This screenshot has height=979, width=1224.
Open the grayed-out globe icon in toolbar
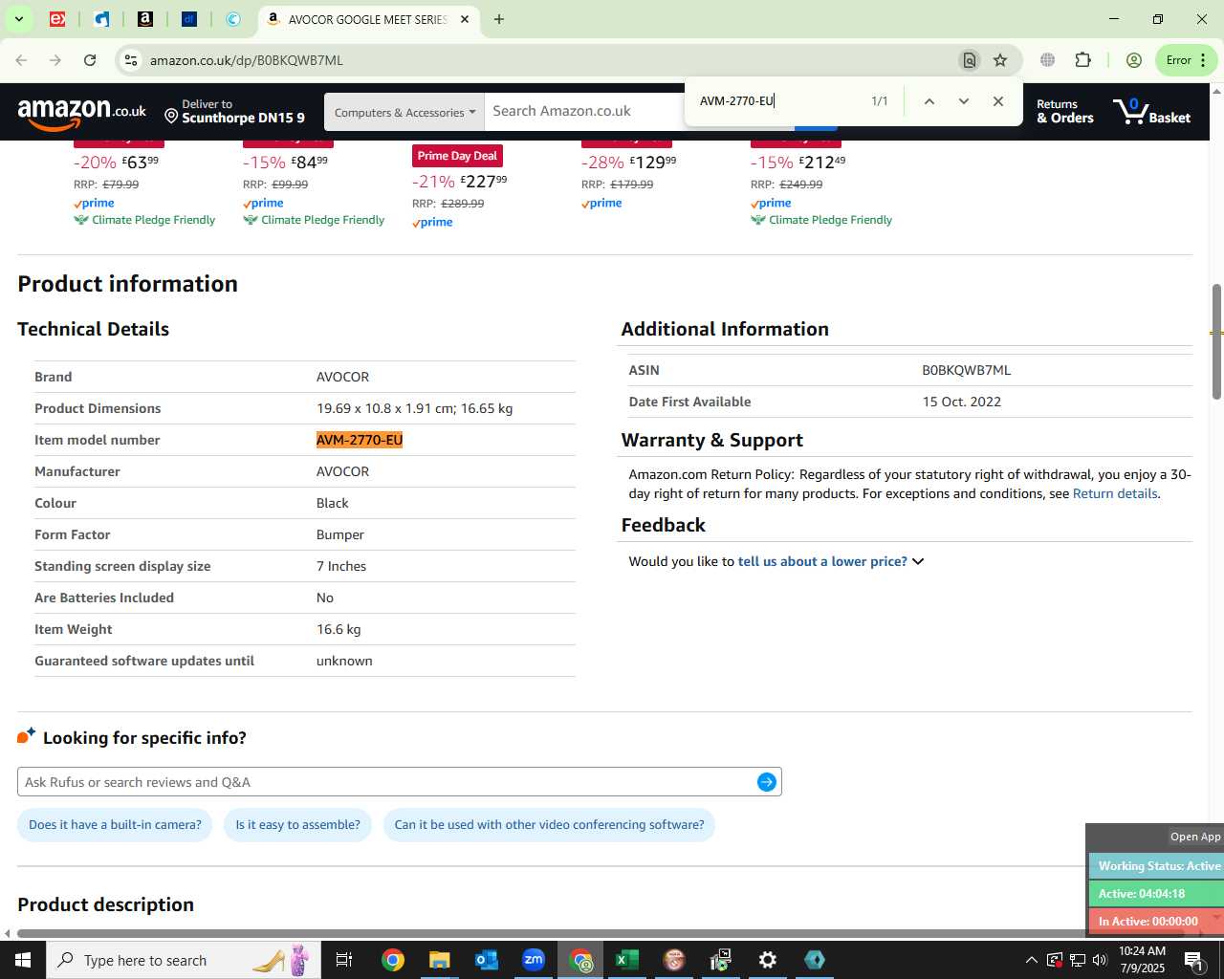[x=1048, y=60]
